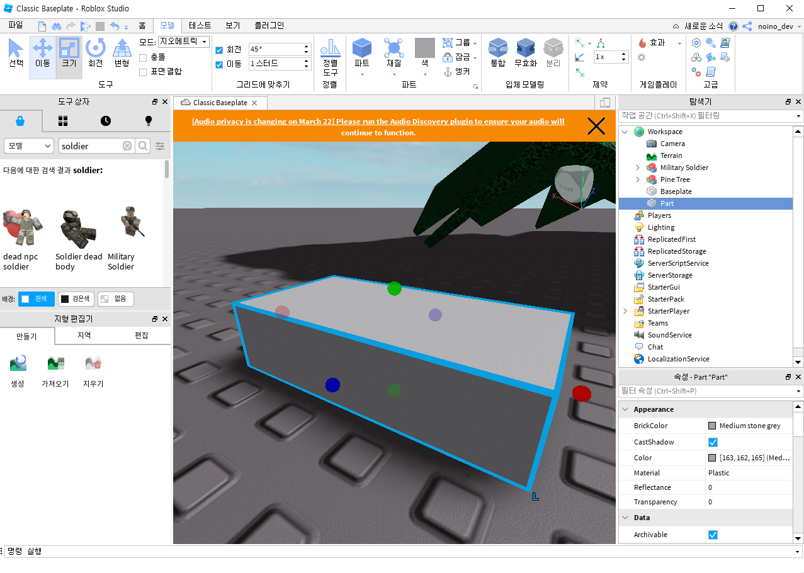The width and height of the screenshot is (804, 573).
Task: Open the Marketplace tab with shopping bag icon
Action: coord(21,120)
